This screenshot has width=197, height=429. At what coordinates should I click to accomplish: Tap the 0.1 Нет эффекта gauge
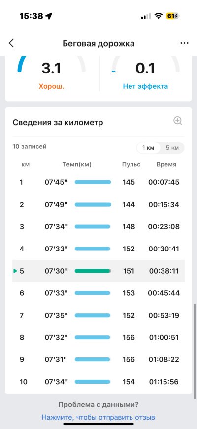(x=145, y=74)
